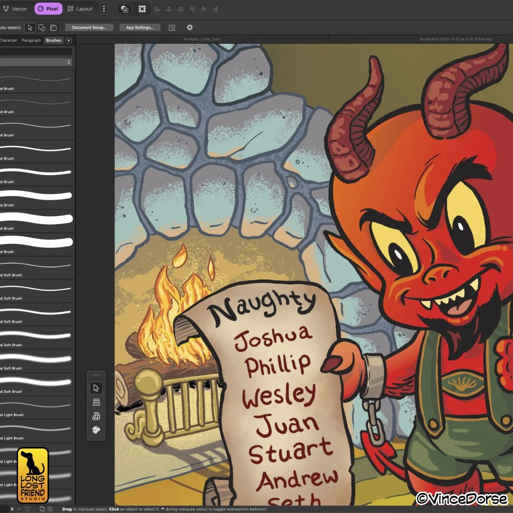Viewport: 513px width, 513px height.
Task: Click the step-forward icon in status bar
Action: click(x=19, y=509)
